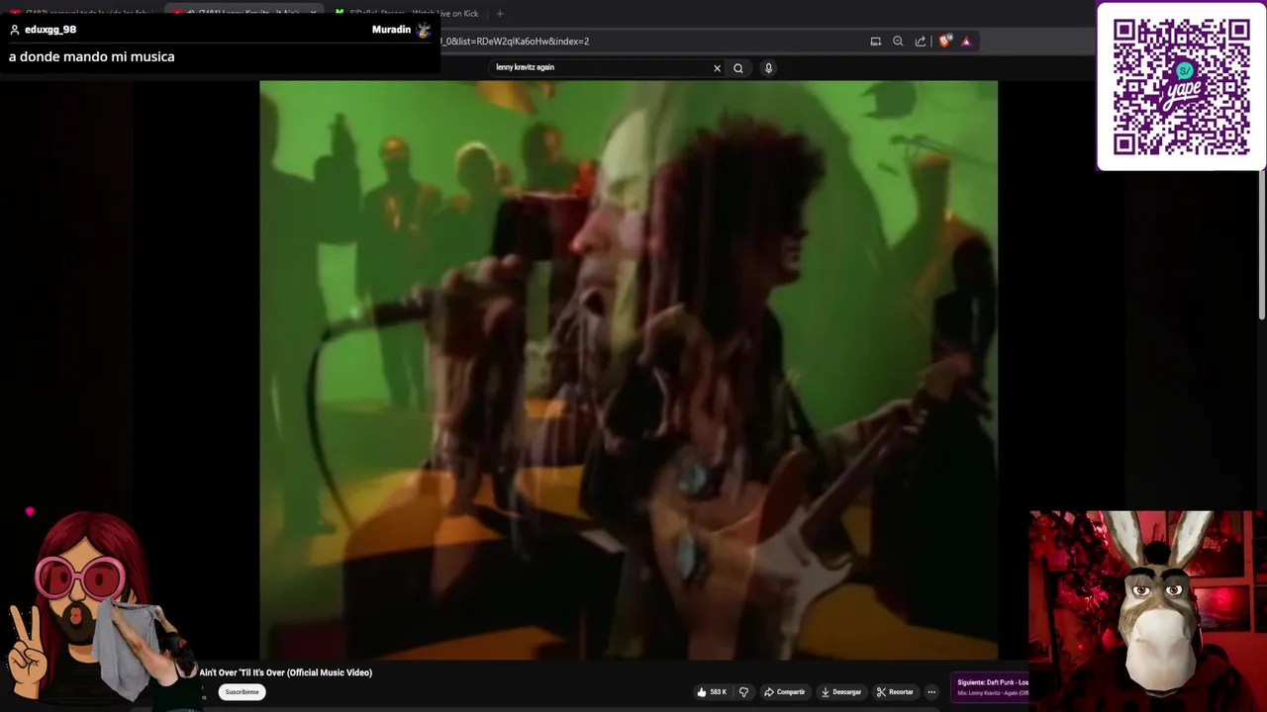Click the Suscribirme subscribe button
The image size is (1267, 712).
point(242,692)
